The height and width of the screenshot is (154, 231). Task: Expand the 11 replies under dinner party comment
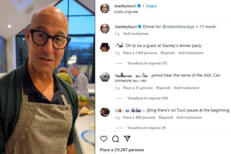click(x=147, y=63)
